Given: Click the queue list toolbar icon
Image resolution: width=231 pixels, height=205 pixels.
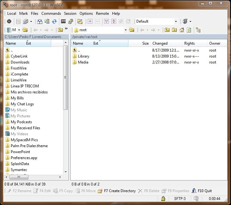Looking at the screenshot, I should 18,21.
